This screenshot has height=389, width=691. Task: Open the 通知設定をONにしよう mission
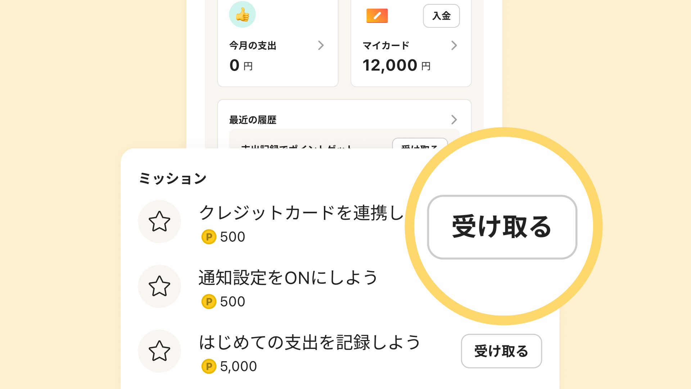pos(288,278)
